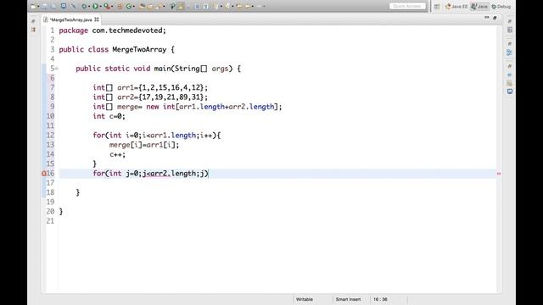
Task: Open the Console view icon in right sidebar
Action: pos(510,91)
